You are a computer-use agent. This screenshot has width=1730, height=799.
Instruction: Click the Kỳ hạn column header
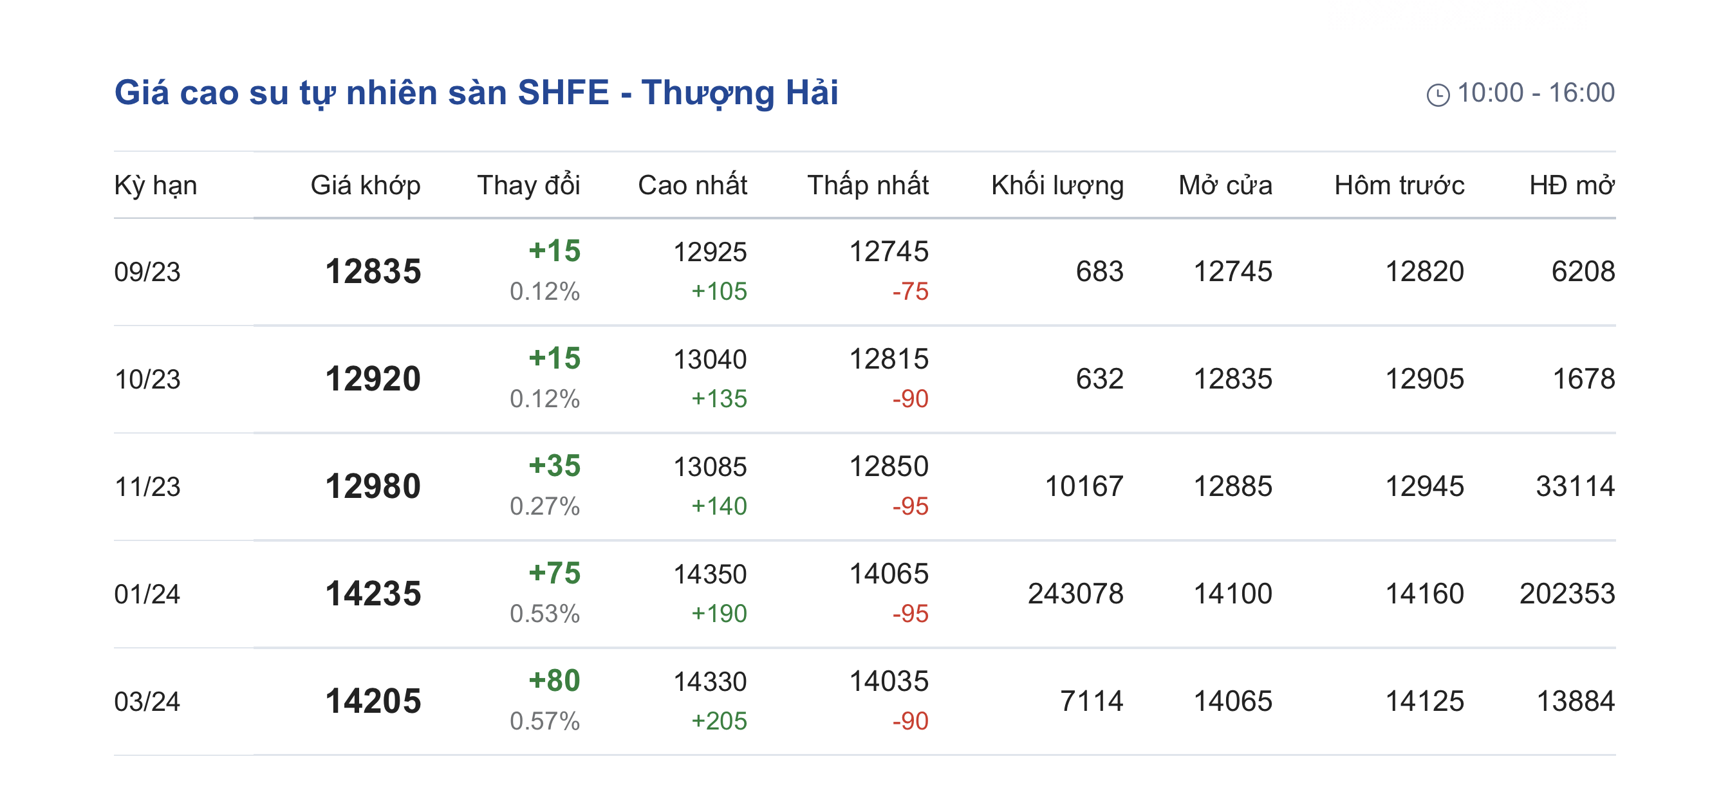(x=156, y=185)
